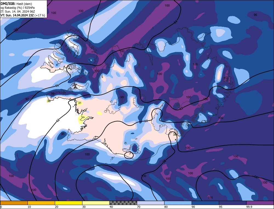The width and height of the screenshot is (274, 209).
Task: Click the '66' contour label
Action: click(96, 13)
